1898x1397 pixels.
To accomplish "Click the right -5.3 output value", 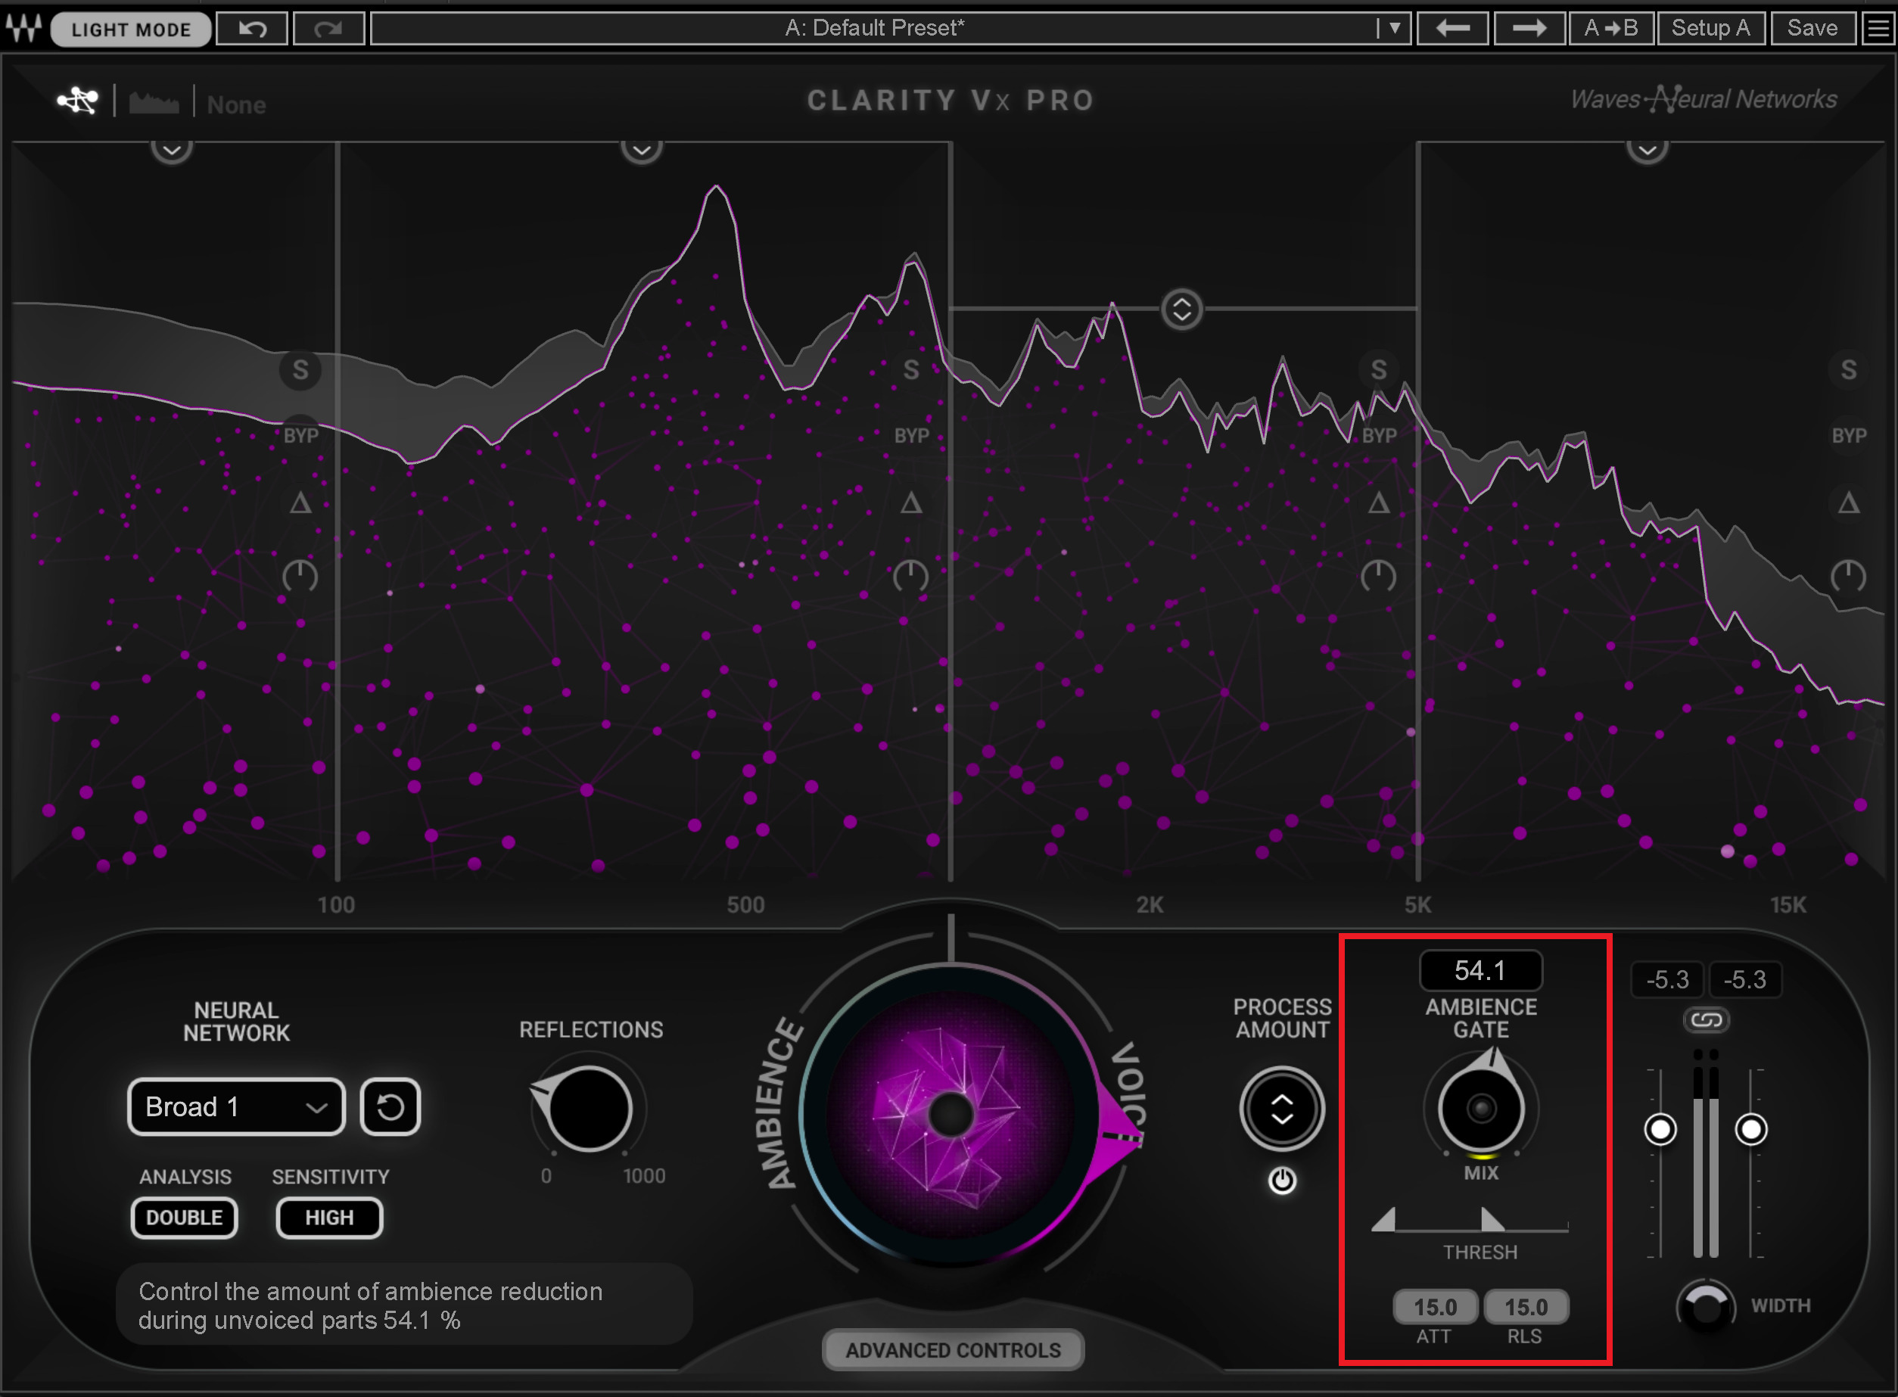I will coord(1745,980).
